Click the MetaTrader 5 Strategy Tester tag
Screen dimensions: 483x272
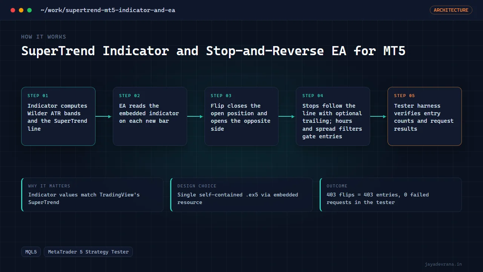coord(88,252)
